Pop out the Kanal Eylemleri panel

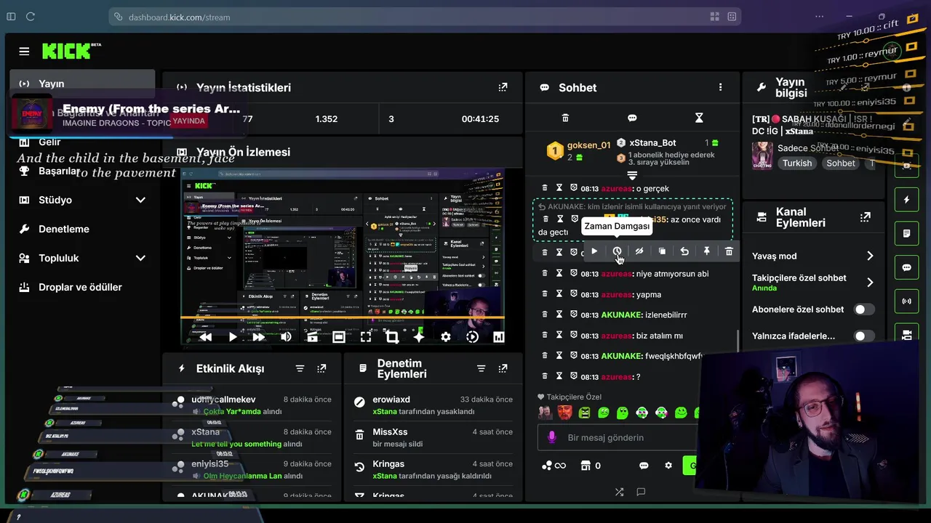click(x=865, y=217)
